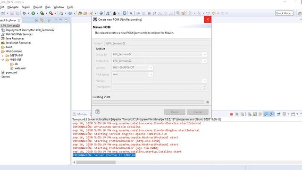Viewport: 302px width, 170px height.
Task: Open the Window menu
Action: point(59,7)
